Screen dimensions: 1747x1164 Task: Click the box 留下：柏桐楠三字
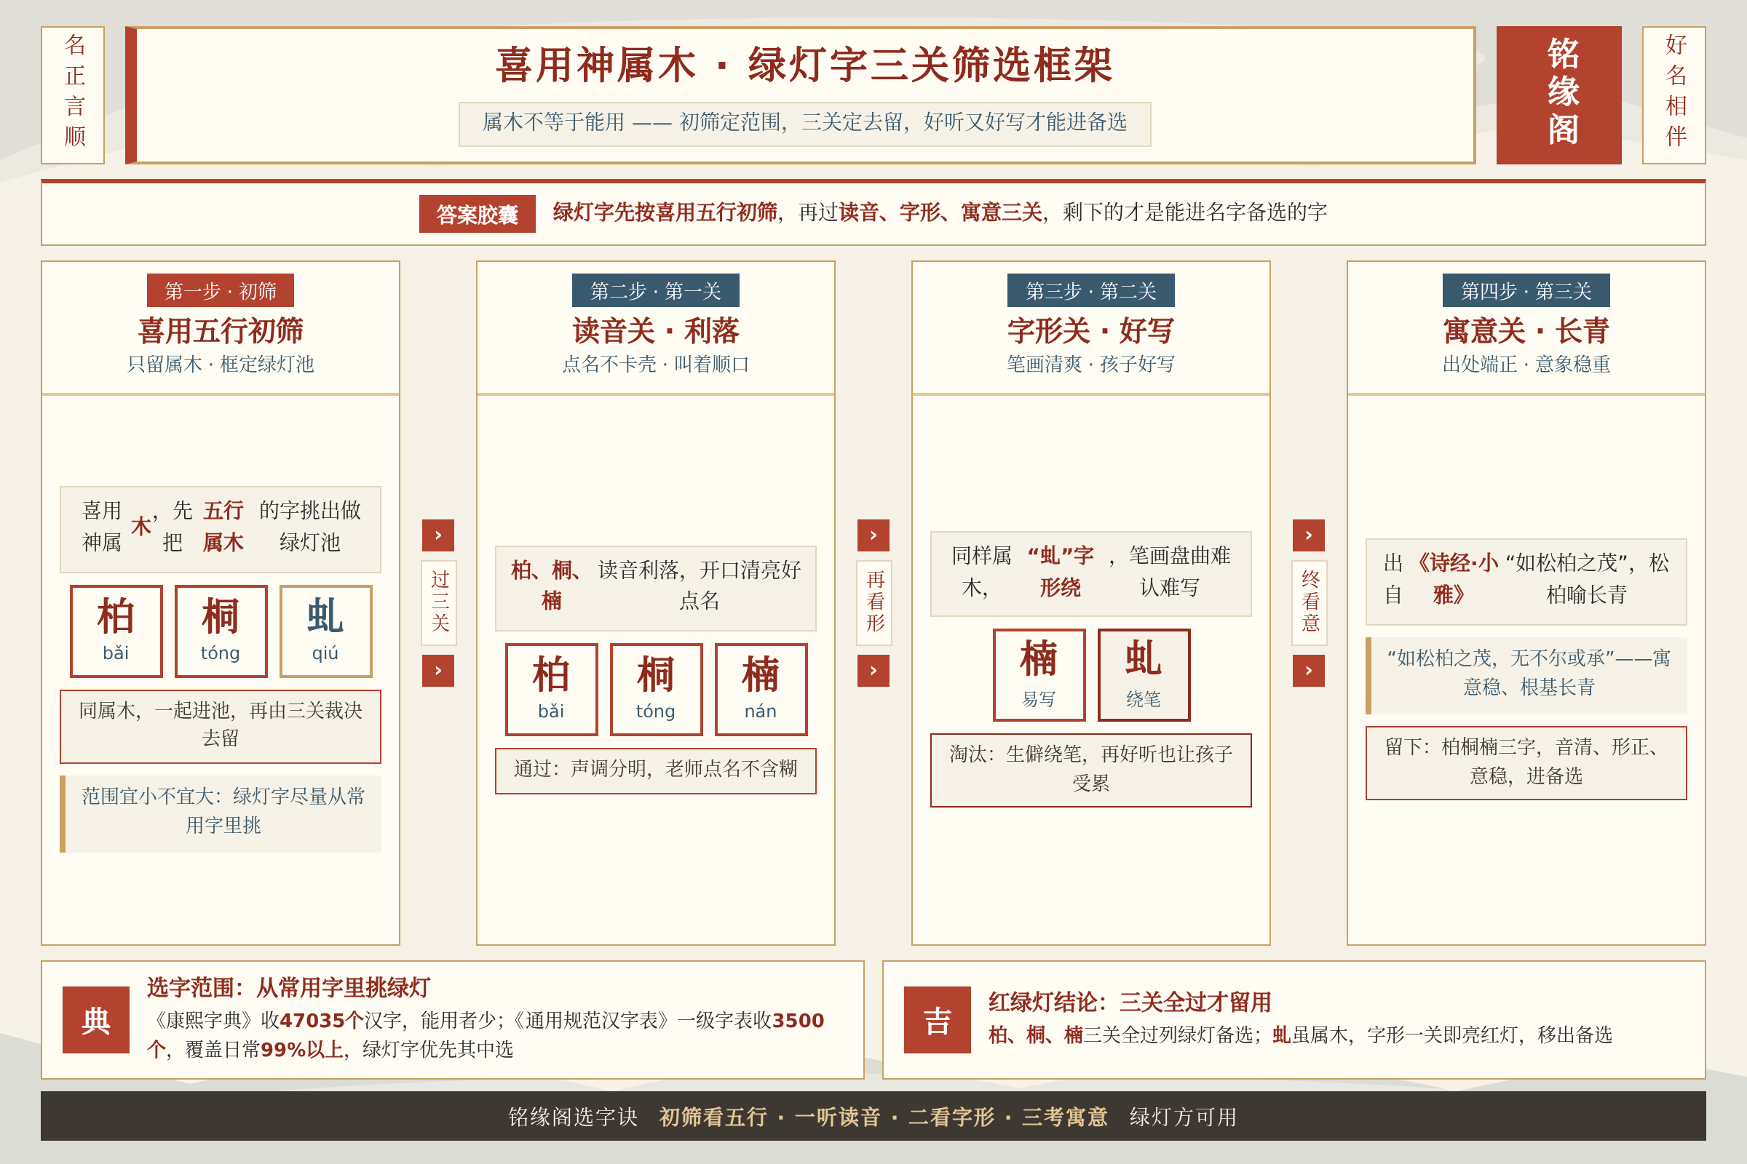click(x=1526, y=762)
